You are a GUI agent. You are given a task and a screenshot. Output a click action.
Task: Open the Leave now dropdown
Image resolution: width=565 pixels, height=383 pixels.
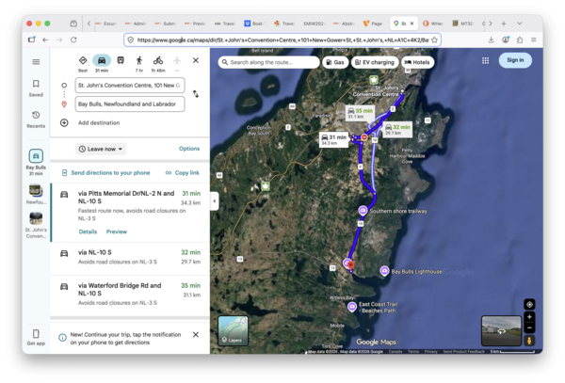tap(101, 149)
